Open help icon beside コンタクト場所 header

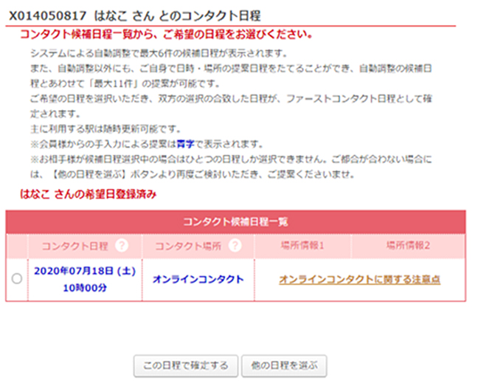(x=235, y=246)
